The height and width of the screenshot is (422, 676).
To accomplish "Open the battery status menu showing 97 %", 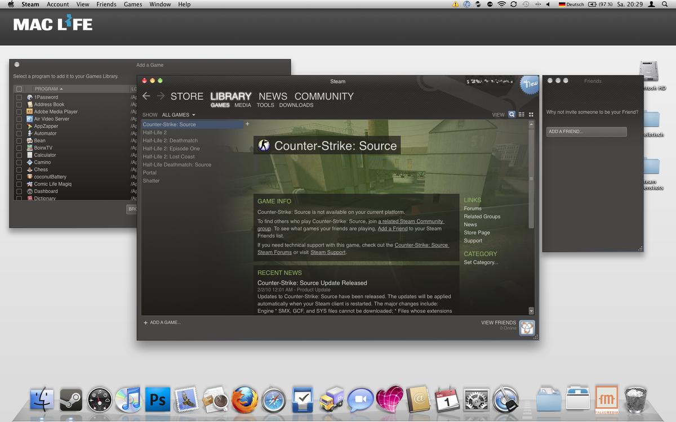I will click(601, 4).
